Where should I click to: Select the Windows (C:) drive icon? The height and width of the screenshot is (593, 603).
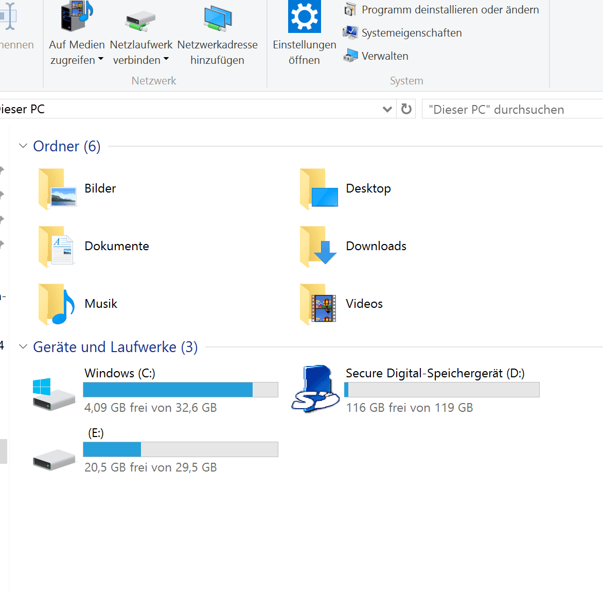click(54, 394)
